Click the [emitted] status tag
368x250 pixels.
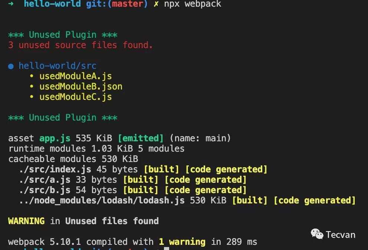pyautogui.click(x=141, y=138)
